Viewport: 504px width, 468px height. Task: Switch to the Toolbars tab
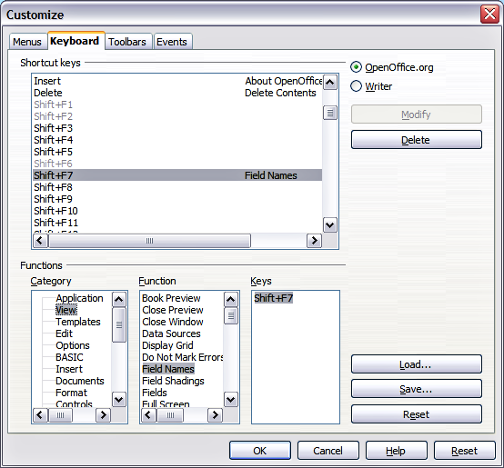pos(127,42)
